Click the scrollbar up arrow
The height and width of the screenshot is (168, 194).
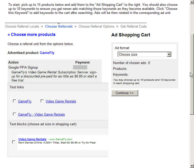click(x=192, y=2)
